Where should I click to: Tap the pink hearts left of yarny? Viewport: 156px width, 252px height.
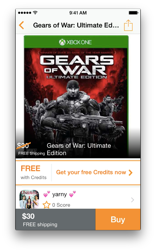pos(47,194)
